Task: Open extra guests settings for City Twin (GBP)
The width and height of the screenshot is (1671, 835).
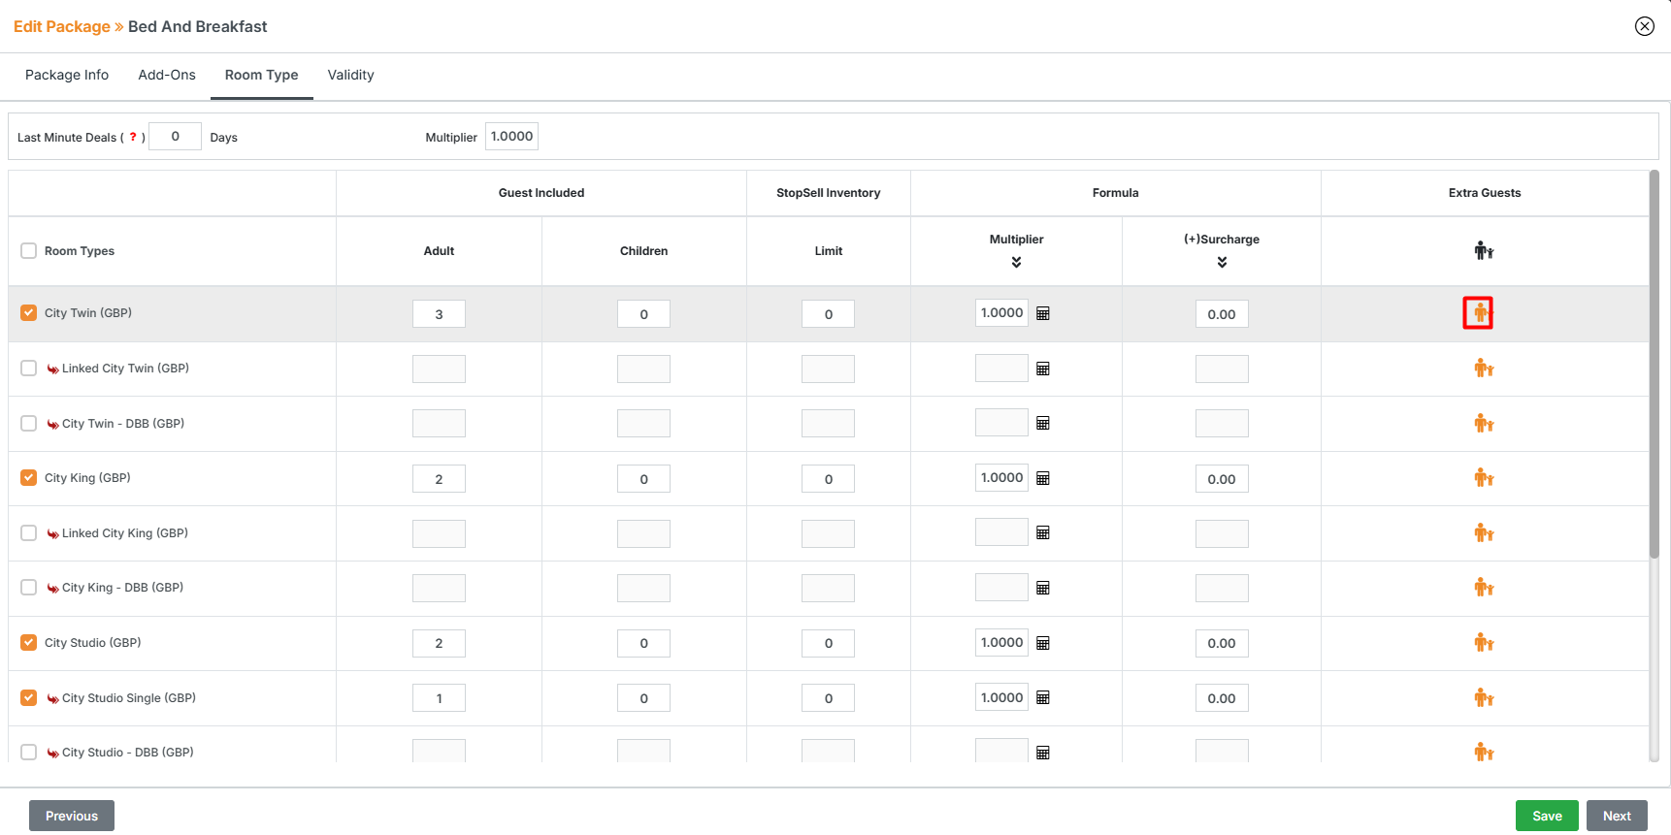Action: (1478, 313)
